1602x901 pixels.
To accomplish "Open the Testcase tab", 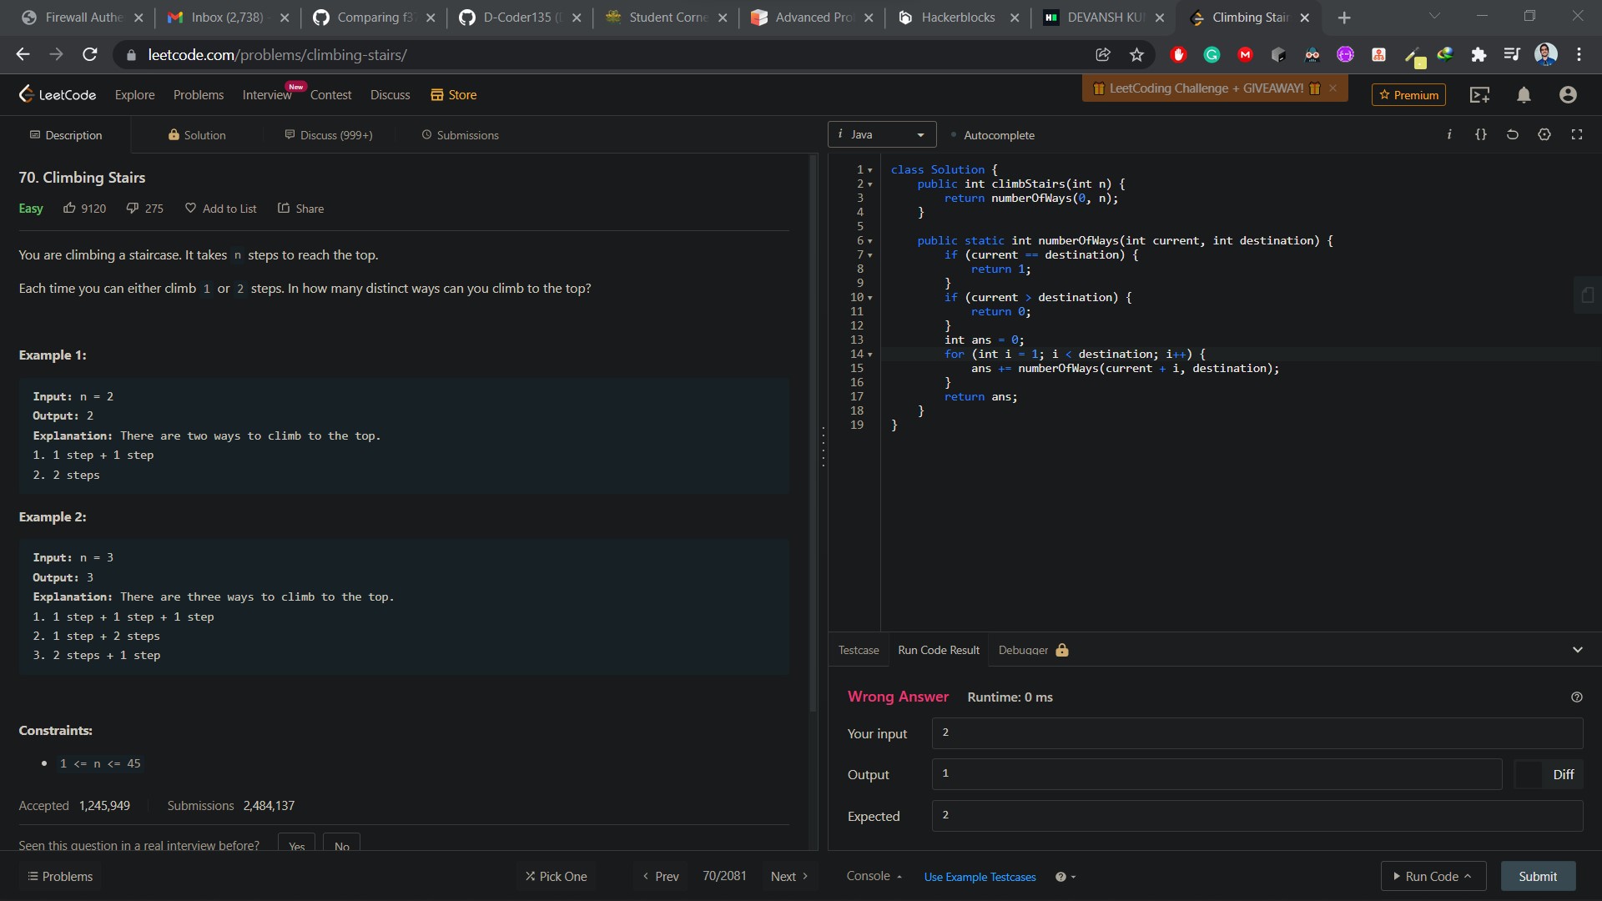I will click(859, 650).
